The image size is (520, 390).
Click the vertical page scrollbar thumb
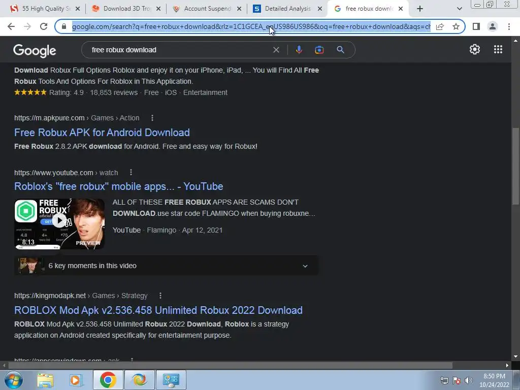515,166
